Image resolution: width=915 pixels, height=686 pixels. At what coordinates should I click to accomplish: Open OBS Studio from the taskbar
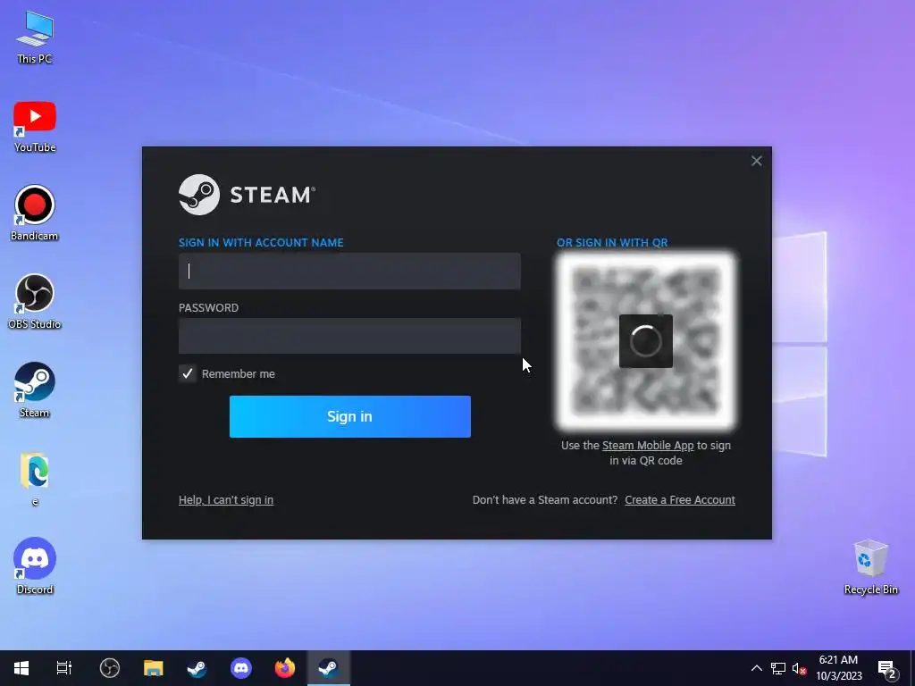(110, 668)
